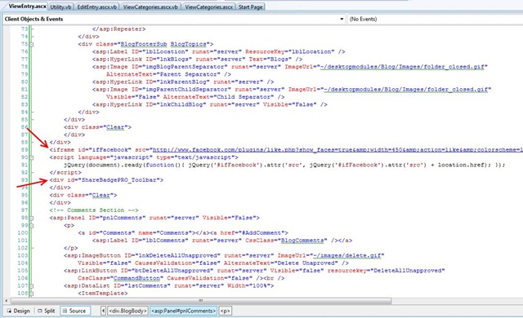Collapse the p tag outline at line 99

(31, 226)
